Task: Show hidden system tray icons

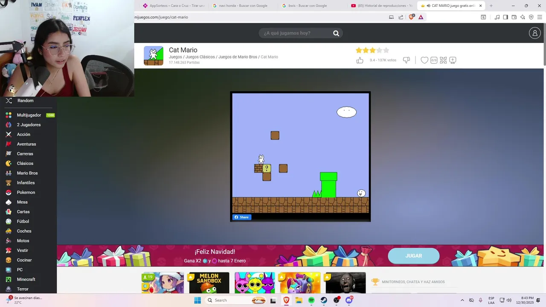Action: click(x=462, y=300)
